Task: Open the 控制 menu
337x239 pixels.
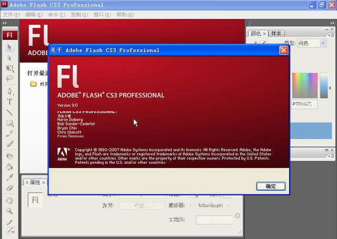Action: coord(80,15)
